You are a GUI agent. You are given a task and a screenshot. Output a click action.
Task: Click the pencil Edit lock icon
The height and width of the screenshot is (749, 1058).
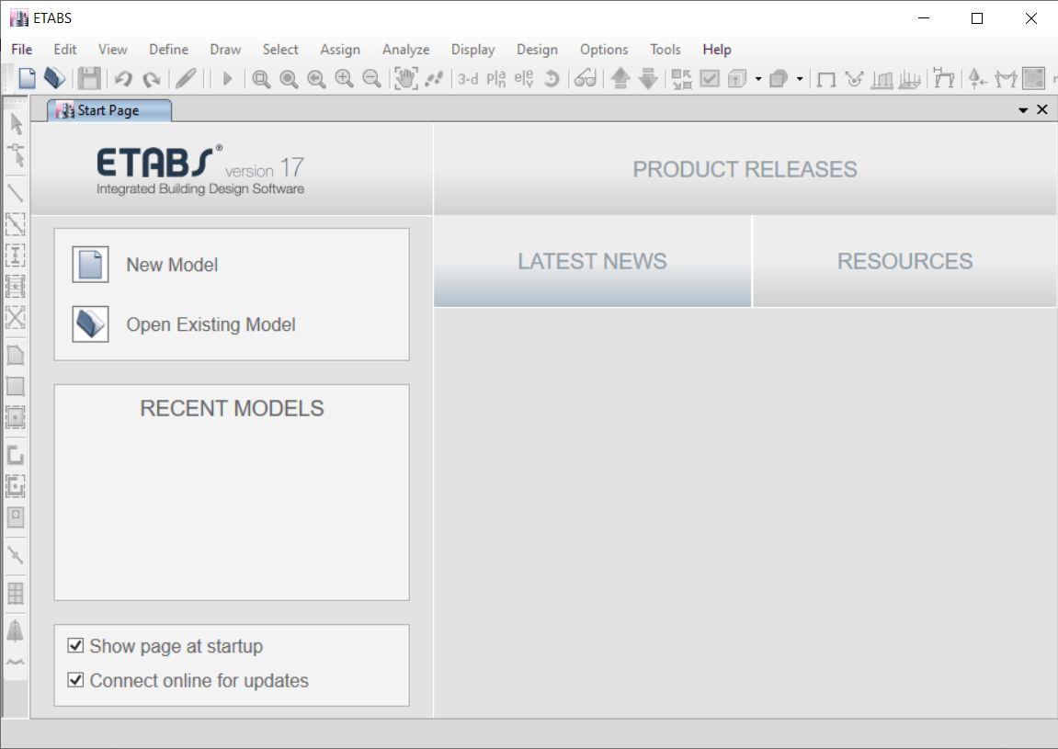[186, 79]
